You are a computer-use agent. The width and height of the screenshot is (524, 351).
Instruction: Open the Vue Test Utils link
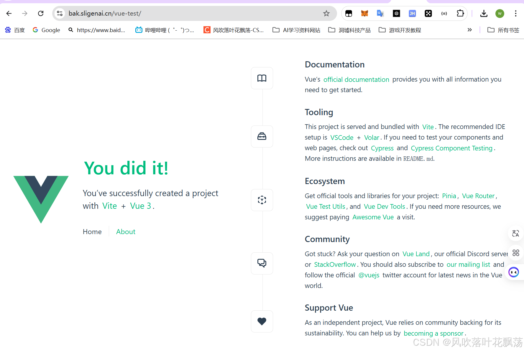pyautogui.click(x=326, y=206)
